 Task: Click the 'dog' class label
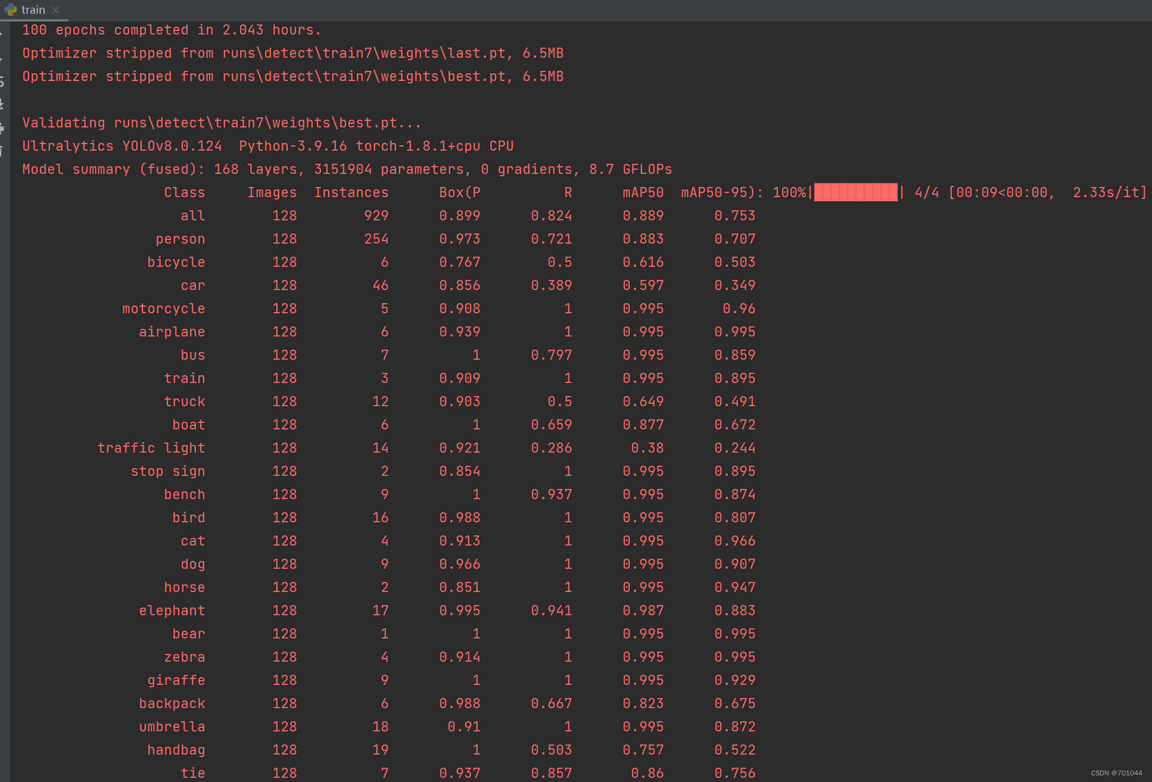click(x=193, y=564)
